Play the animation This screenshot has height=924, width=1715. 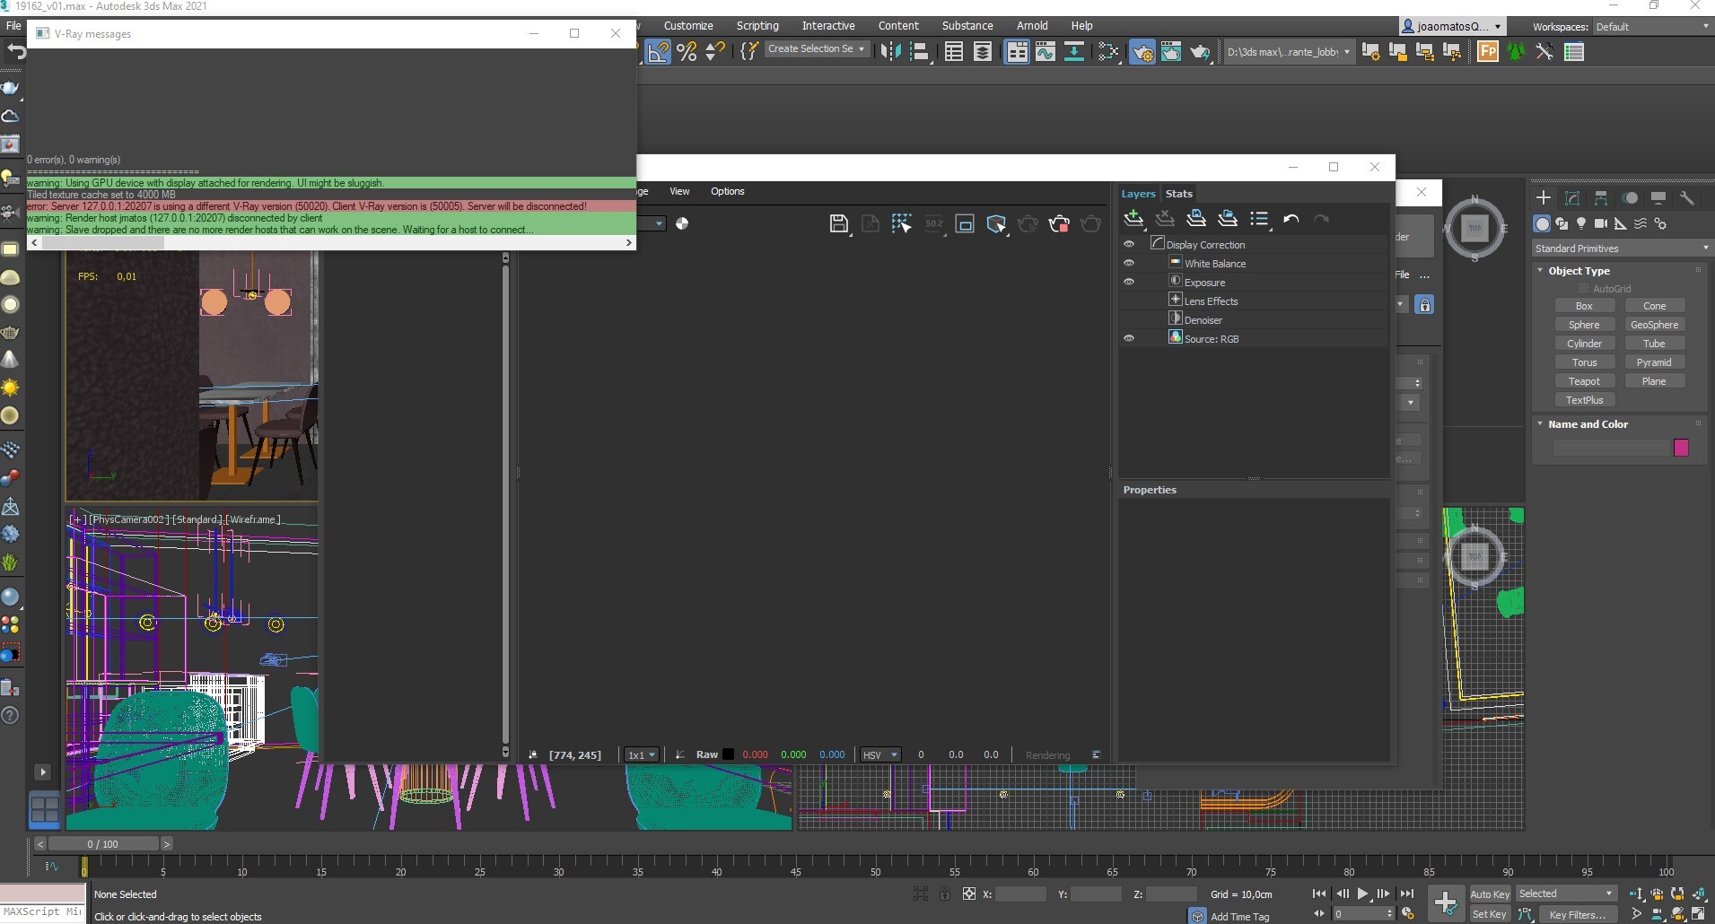[1362, 893]
